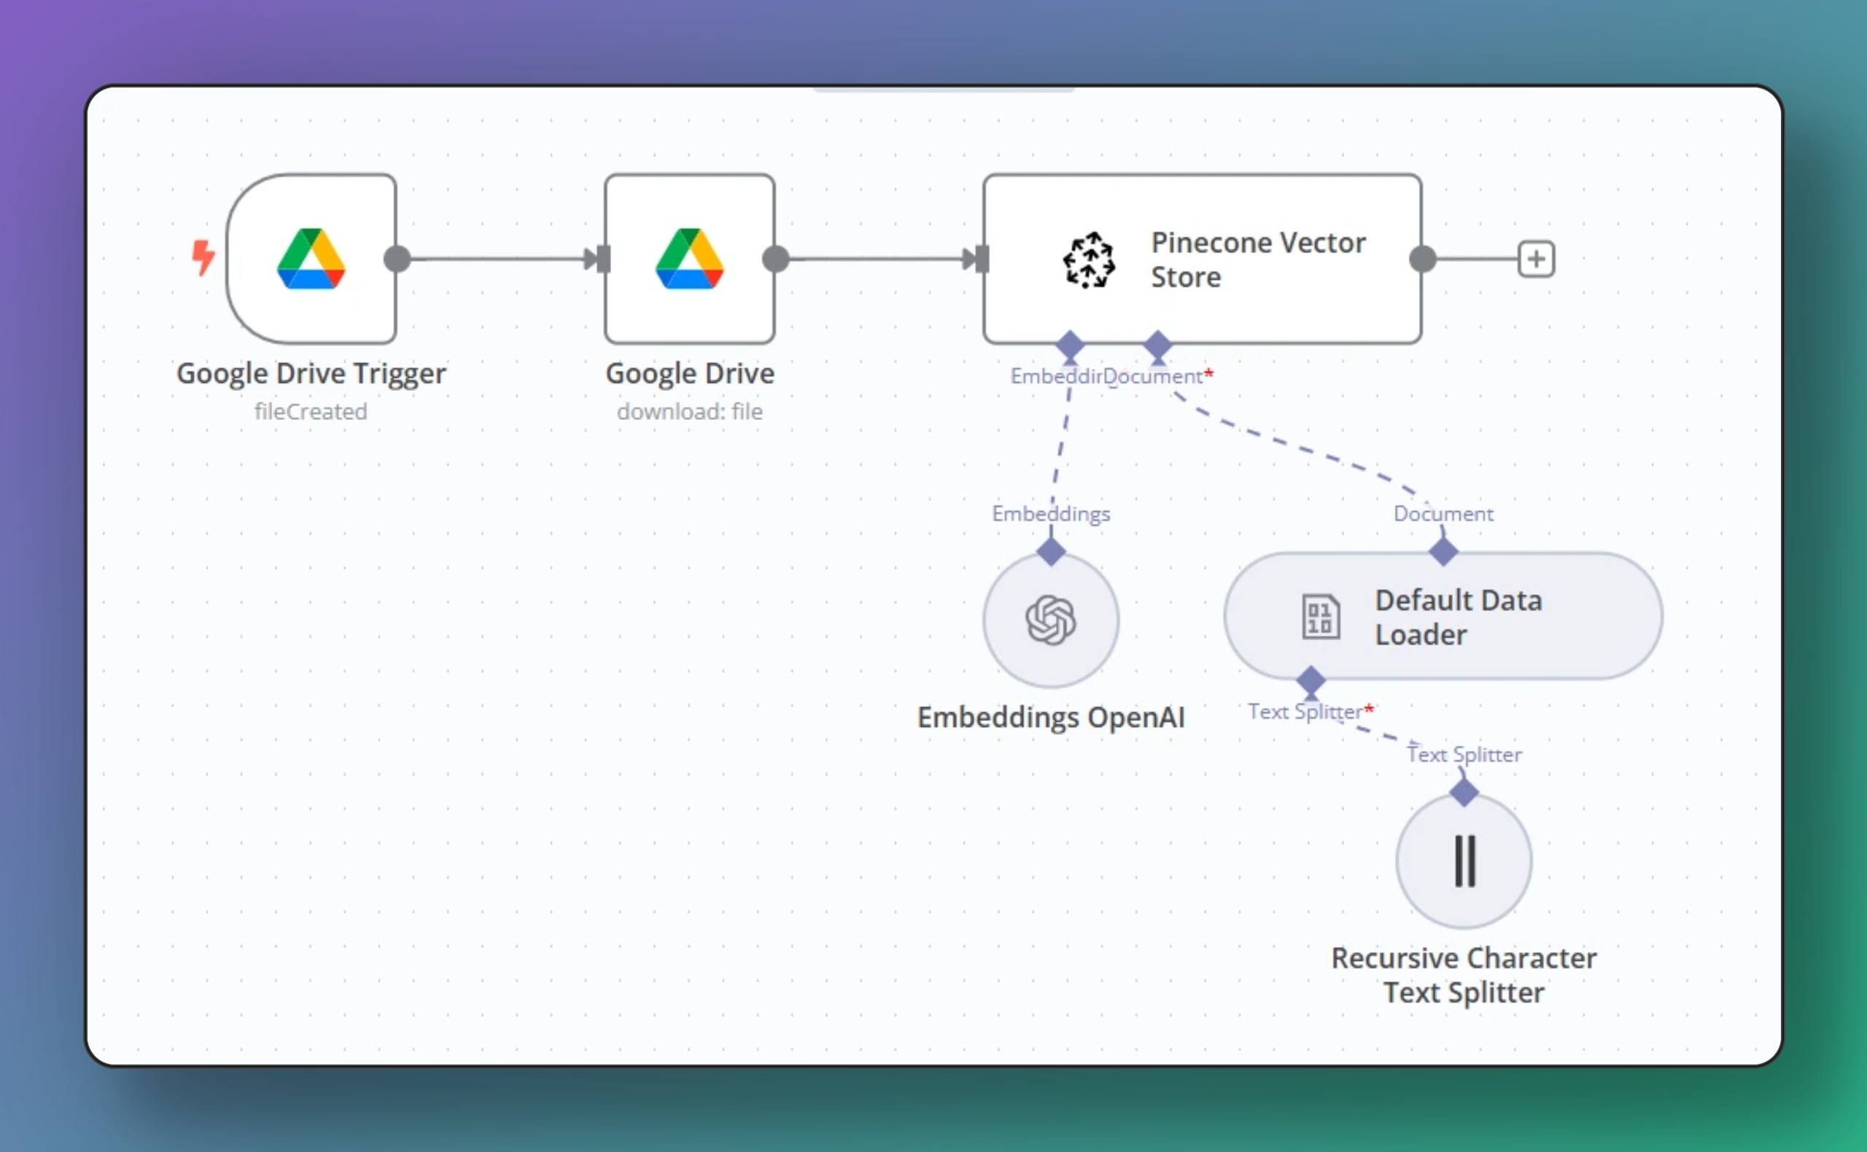Open the Embeddings OpenAI node
The image size is (1867, 1152).
click(1051, 620)
